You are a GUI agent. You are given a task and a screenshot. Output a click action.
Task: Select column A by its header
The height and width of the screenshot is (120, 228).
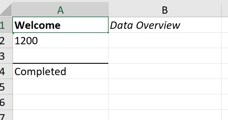[60, 10]
